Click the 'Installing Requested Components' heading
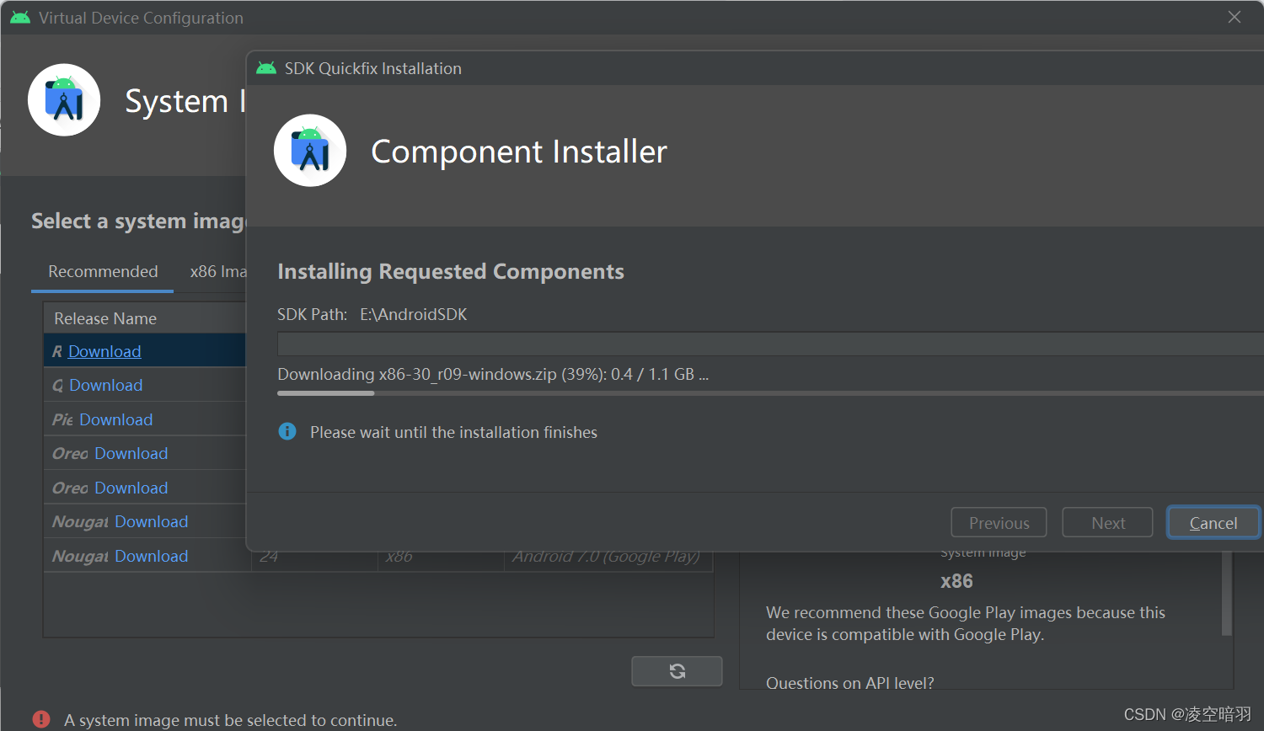Image resolution: width=1264 pixels, height=731 pixels. [x=451, y=271]
